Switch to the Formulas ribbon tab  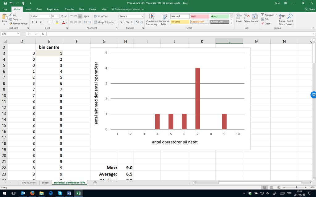tap(69, 10)
